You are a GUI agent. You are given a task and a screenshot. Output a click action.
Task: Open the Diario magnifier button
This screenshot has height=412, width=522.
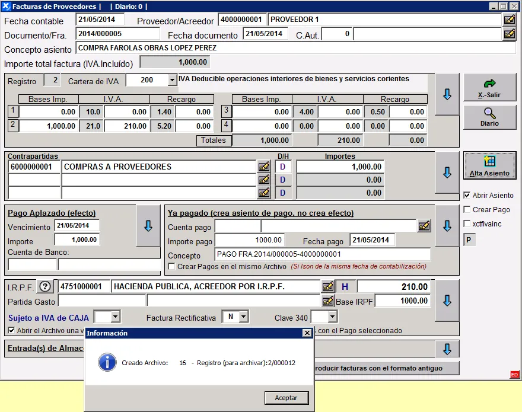(x=489, y=117)
